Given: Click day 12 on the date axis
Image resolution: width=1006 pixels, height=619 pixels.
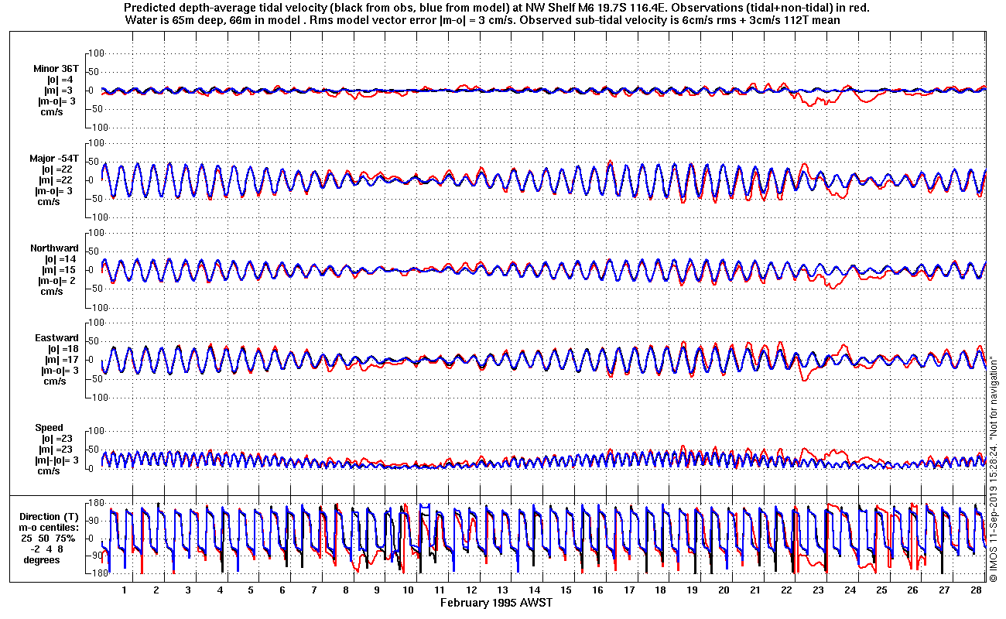Looking at the screenshot, I should (x=471, y=590).
